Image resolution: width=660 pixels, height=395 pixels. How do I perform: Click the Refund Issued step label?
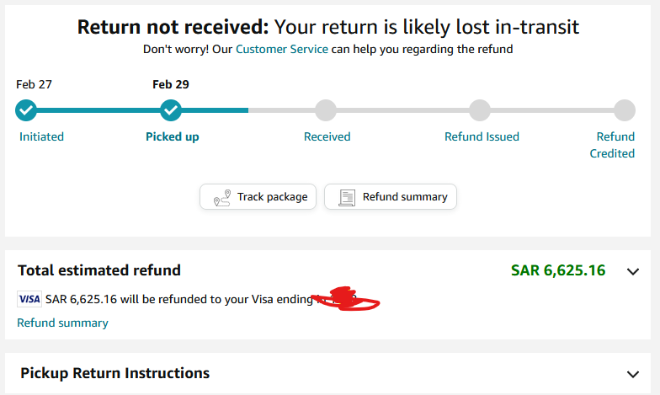[x=482, y=136]
